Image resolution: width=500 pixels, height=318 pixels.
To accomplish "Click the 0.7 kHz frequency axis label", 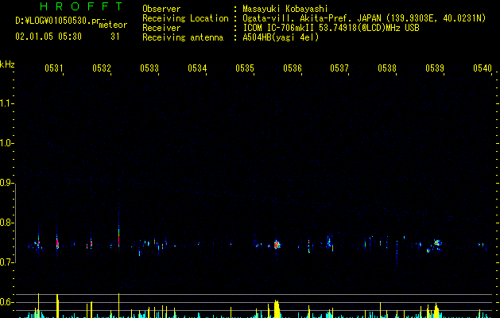I will (x=6, y=262).
